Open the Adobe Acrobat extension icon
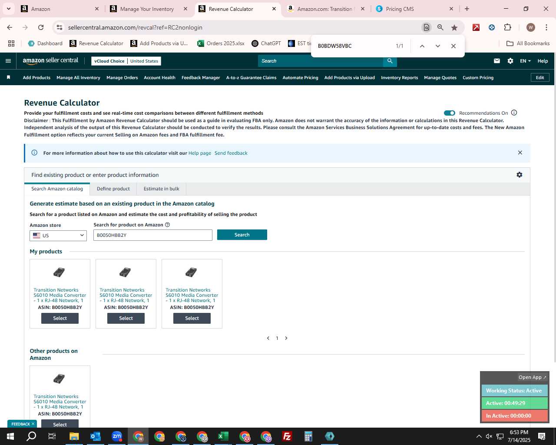Image resolution: width=556 pixels, height=445 pixels. click(x=476, y=27)
